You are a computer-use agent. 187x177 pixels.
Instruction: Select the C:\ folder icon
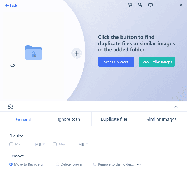pos(34,53)
